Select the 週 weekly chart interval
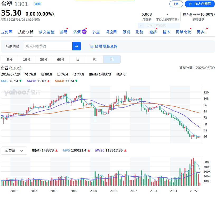This screenshot has height=198, width=217. pyautogui.click(x=95, y=59)
